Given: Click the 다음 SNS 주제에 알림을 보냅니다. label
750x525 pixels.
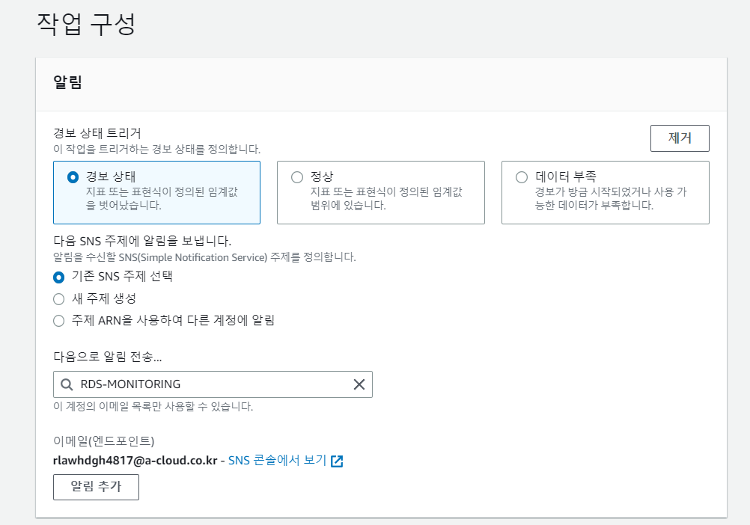Looking at the screenshot, I should pyautogui.click(x=142, y=241).
